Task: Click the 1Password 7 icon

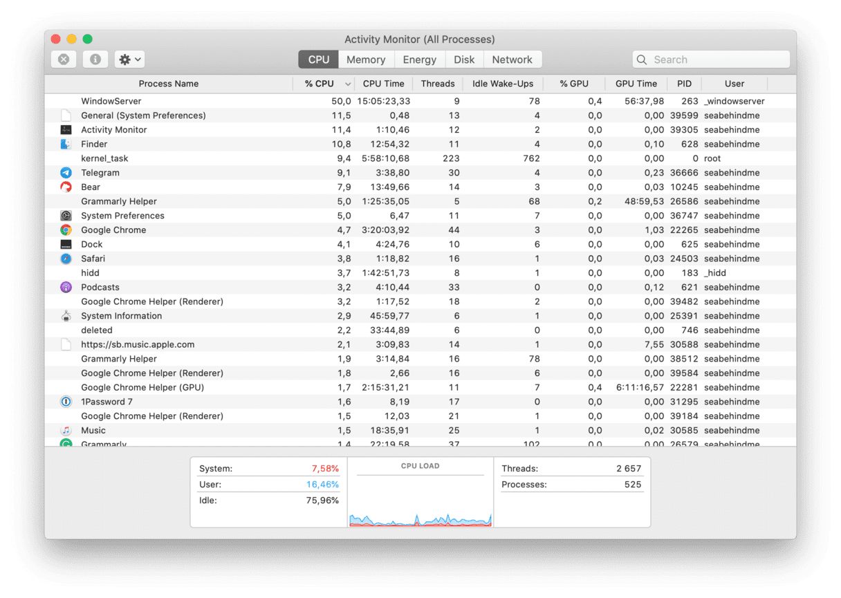Action: pyautogui.click(x=66, y=402)
